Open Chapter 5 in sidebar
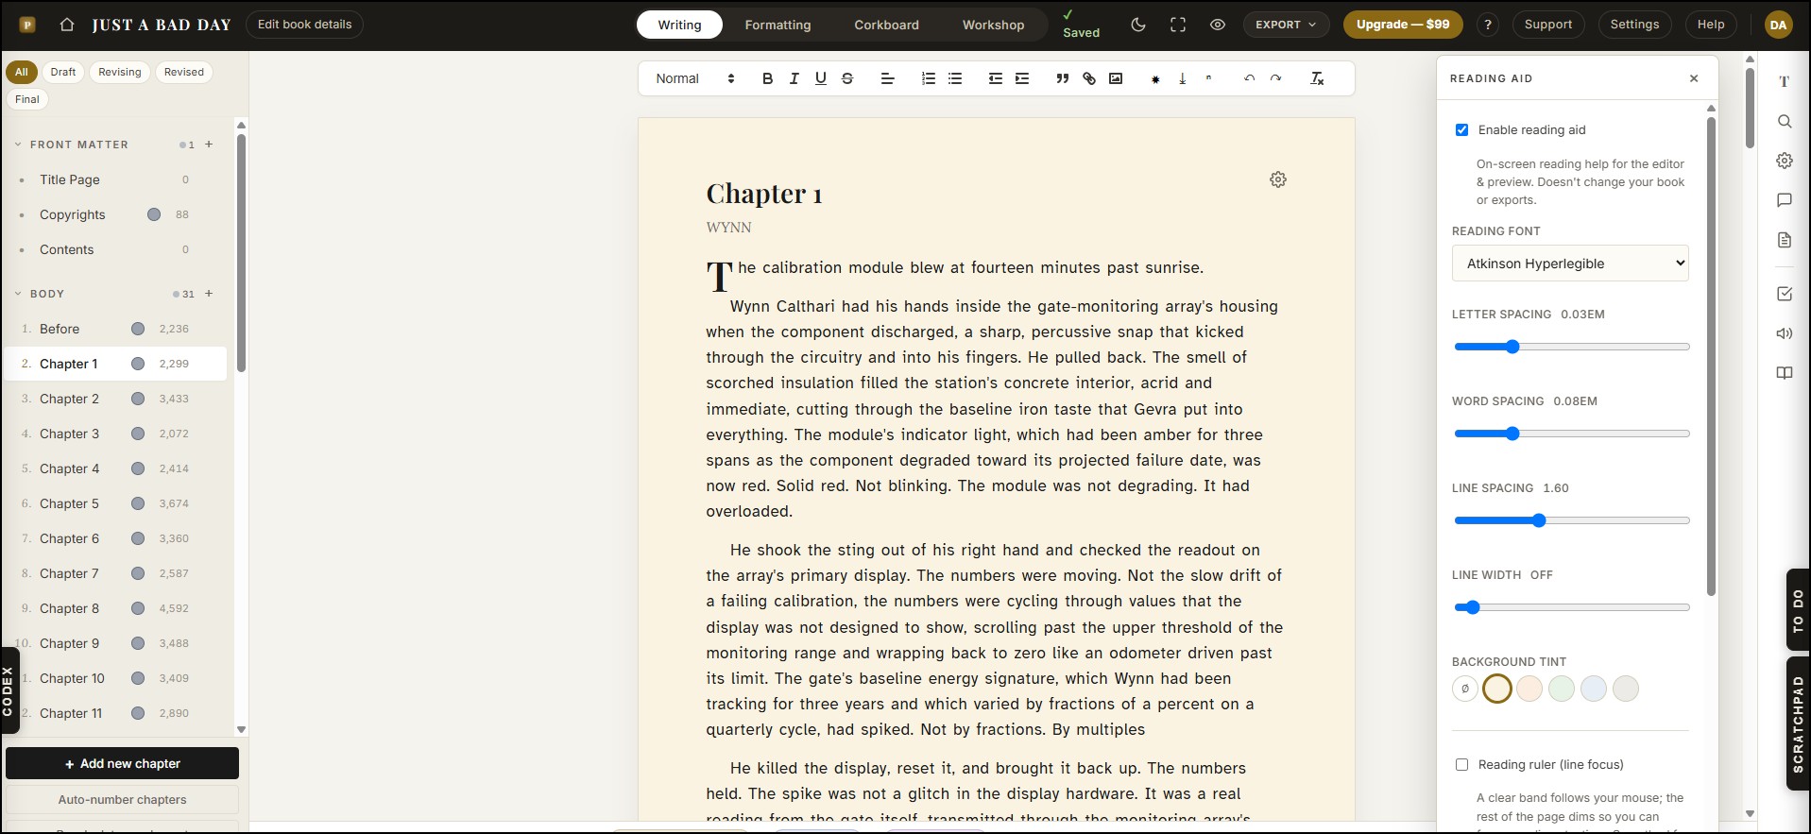The height and width of the screenshot is (834, 1811). [x=115, y=503]
